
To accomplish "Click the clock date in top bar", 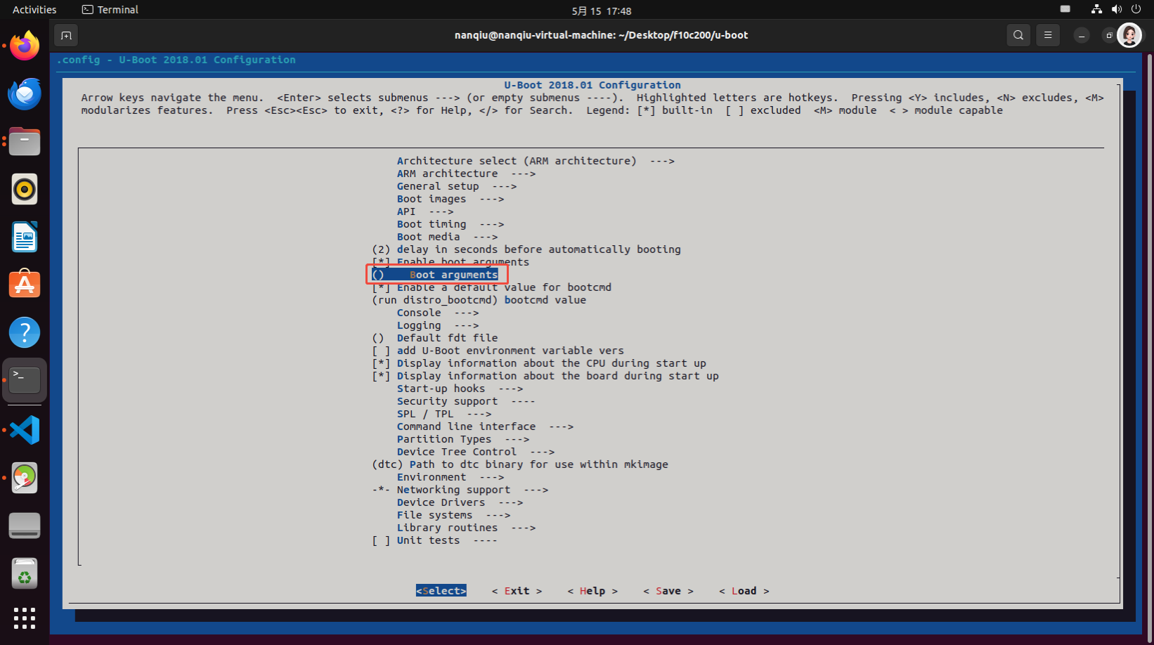I will click(602, 11).
